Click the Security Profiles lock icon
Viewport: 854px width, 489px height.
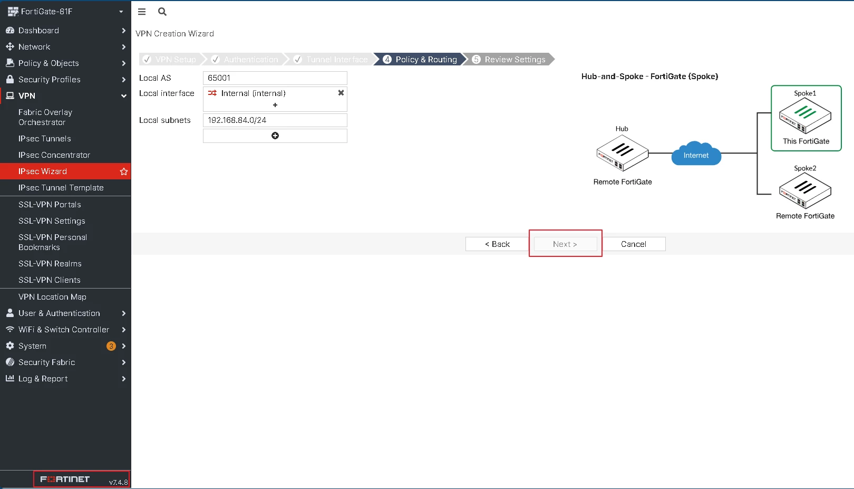pos(10,79)
